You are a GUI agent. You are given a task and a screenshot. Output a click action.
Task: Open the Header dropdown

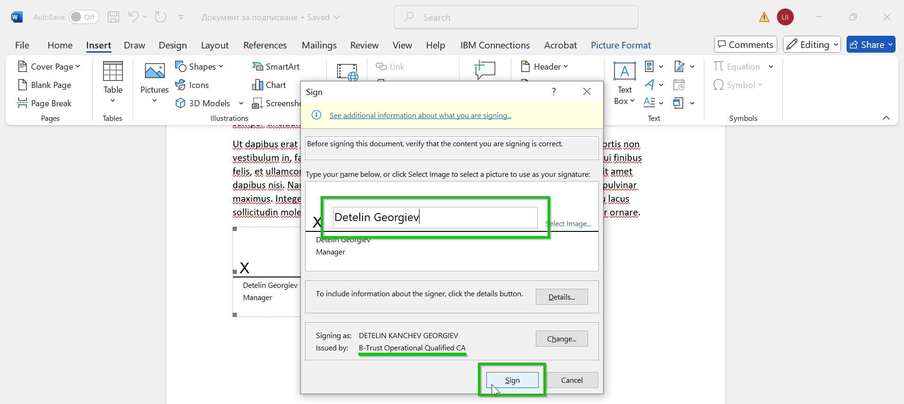click(x=545, y=66)
